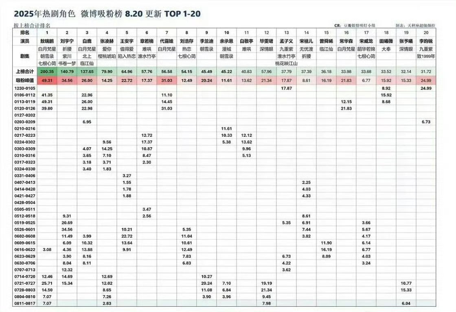Click drama "折腰" under 刘宇宁
456x312 pixels.
[67, 49]
